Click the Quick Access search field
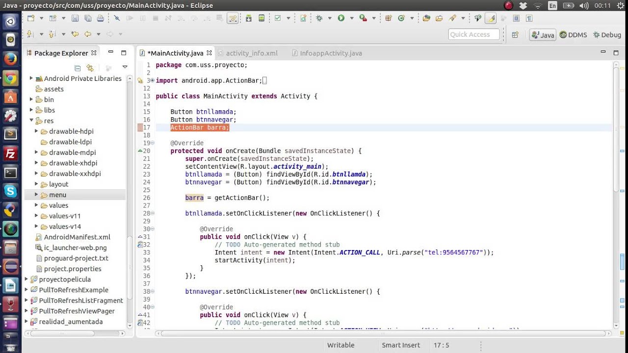This screenshot has height=353, width=628. coord(473,34)
